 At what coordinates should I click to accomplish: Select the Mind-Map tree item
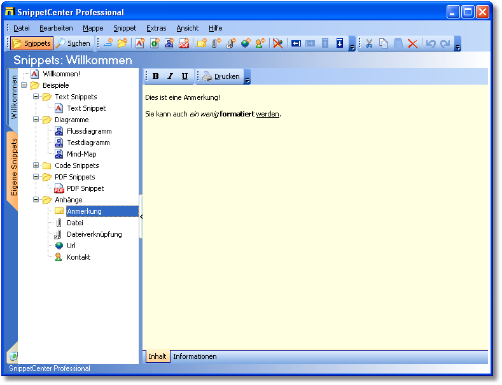[81, 154]
